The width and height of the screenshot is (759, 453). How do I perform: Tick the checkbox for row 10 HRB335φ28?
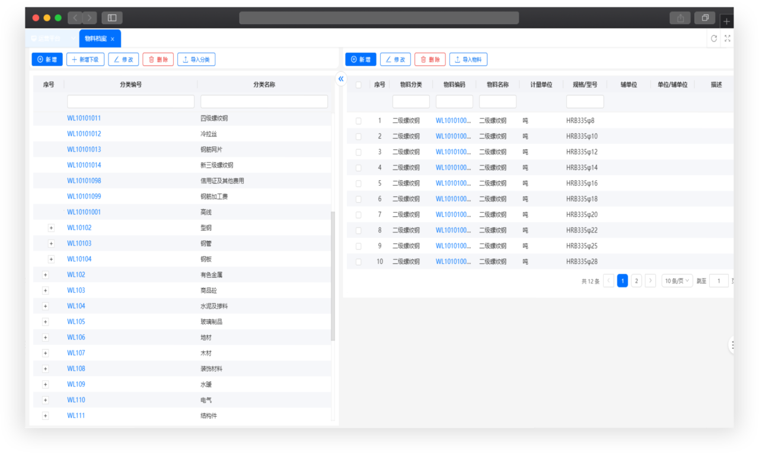coord(358,261)
